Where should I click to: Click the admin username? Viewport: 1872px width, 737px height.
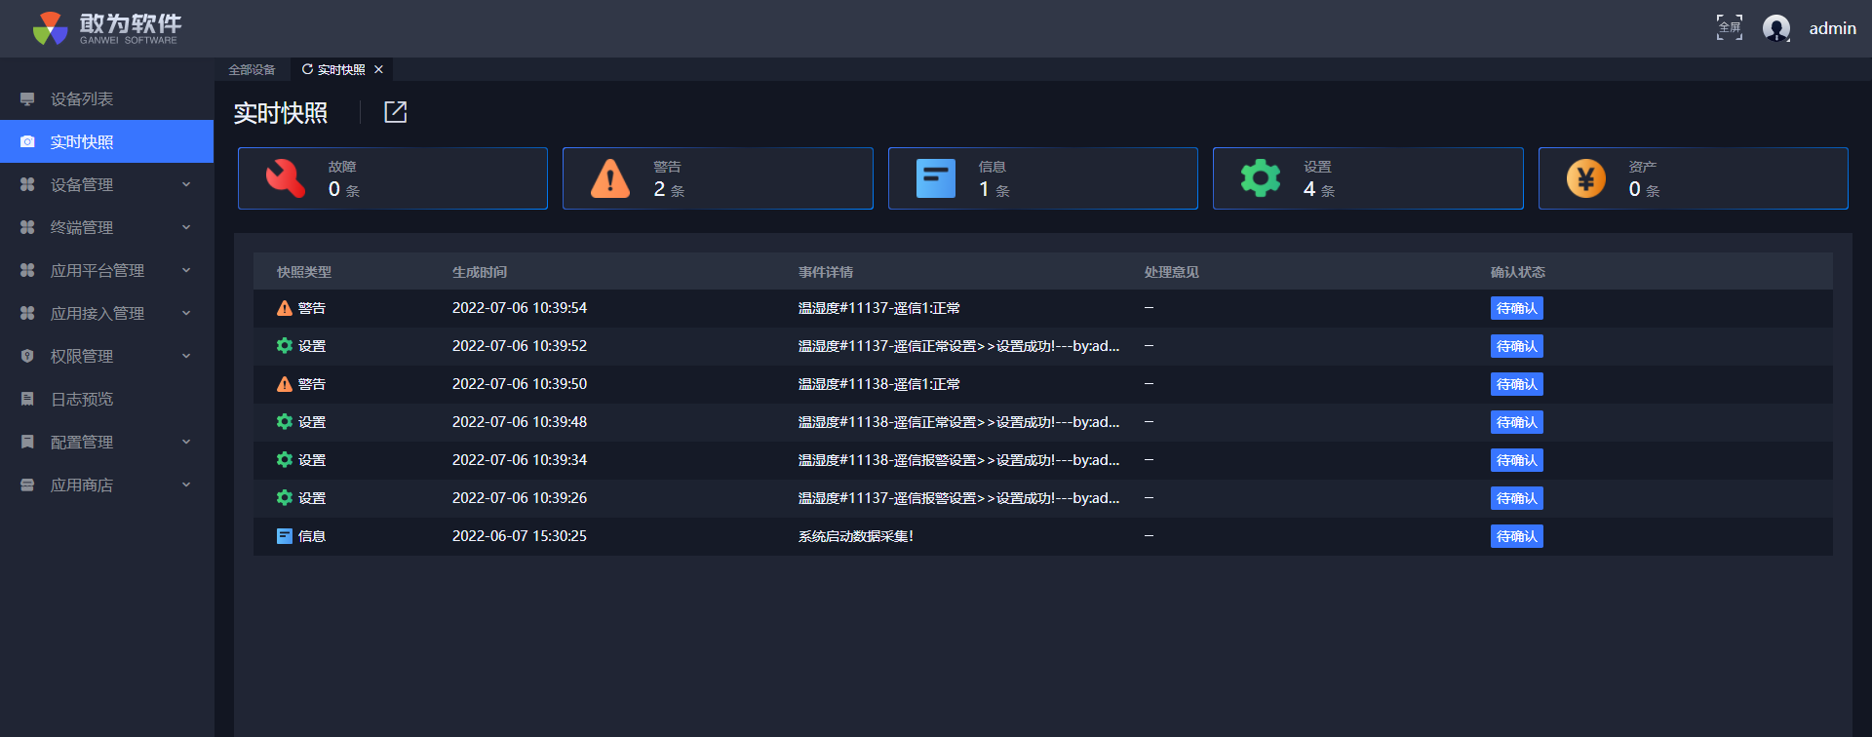coord(1833,28)
